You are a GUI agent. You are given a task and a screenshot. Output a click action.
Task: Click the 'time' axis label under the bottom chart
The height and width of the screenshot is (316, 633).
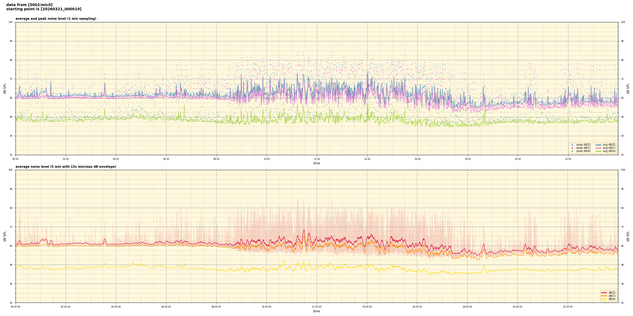(x=316, y=311)
